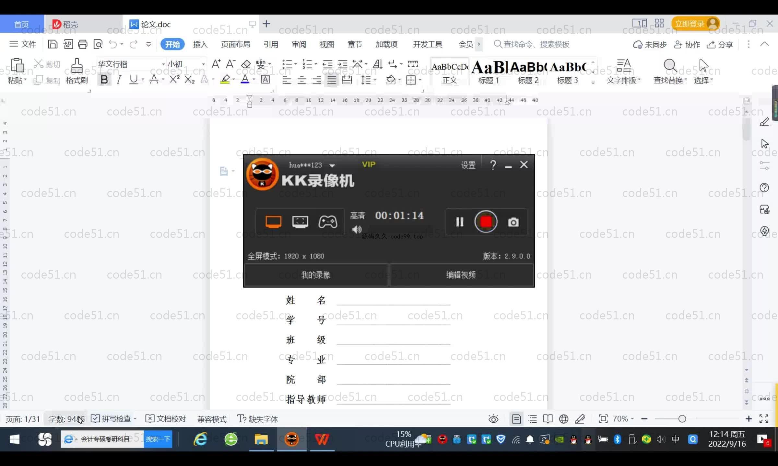Open 我的录像 in KK recorder

[x=316, y=275]
